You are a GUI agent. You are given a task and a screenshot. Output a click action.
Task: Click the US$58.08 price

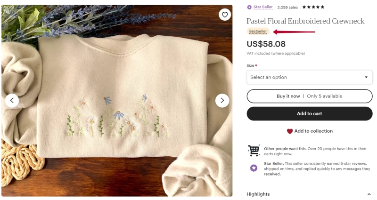266,44
